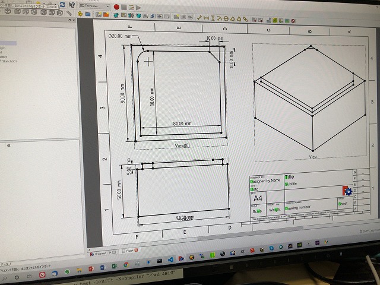Select the Φ20.00 mm diameter dimension label
This screenshot has height=285, width=380.
120,37
